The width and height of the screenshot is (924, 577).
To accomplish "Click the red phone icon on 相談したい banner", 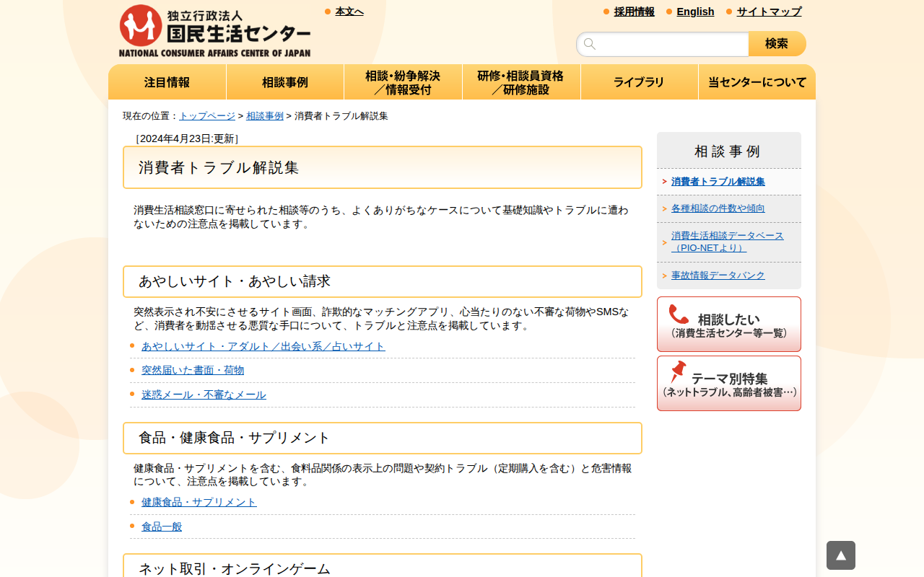I will coord(679,314).
